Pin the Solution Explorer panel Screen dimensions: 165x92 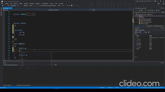click(162, 8)
